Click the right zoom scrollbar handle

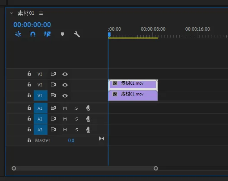pos(156,168)
